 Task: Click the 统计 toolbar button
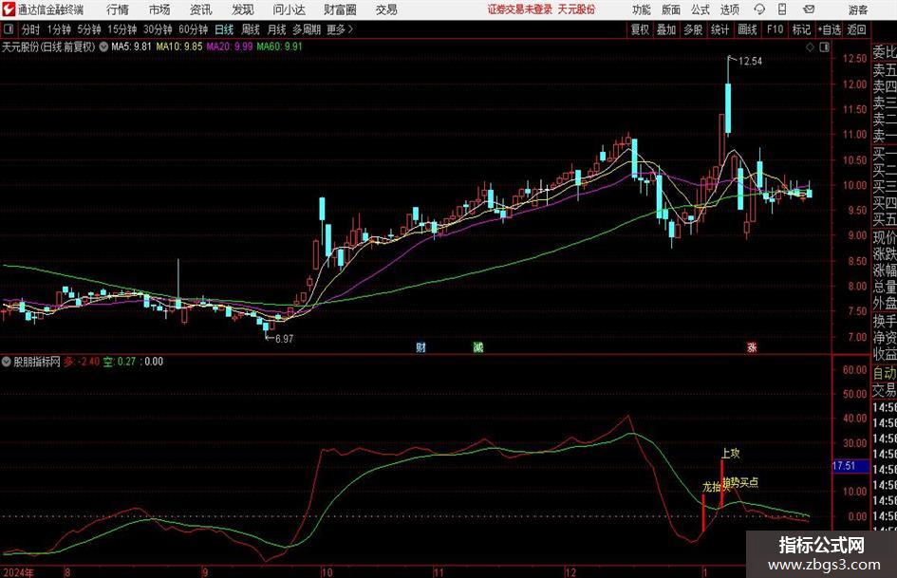(x=720, y=29)
